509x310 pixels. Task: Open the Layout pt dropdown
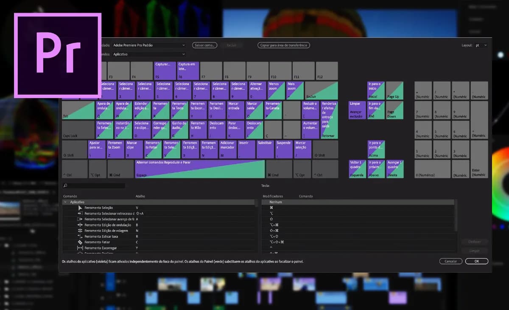481,45
